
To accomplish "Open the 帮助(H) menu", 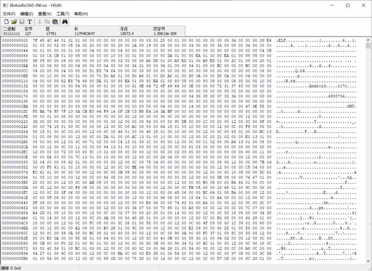I will (81, 14).
